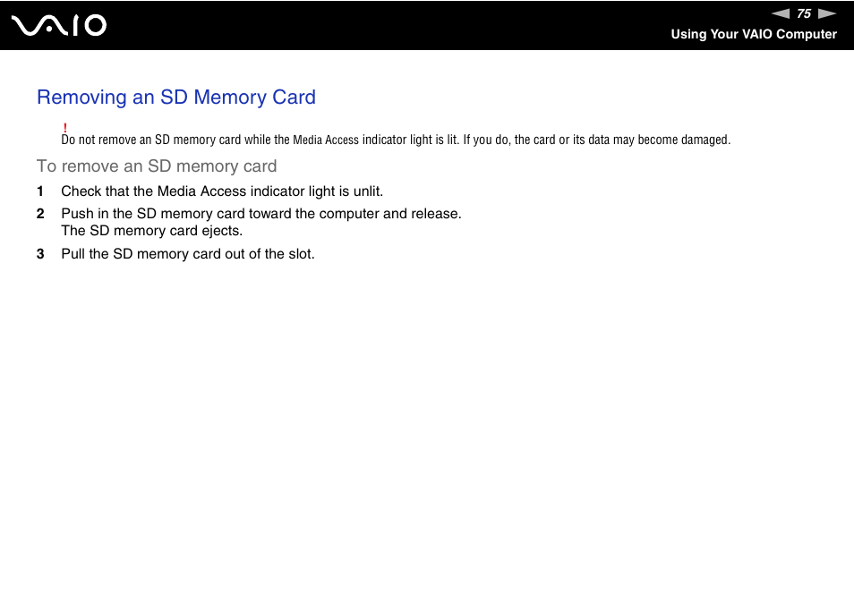This screenshot has height=603, width=854.
Task: Open the Using Your VAIO Computer section header
Action: click(x=754, y=34)
